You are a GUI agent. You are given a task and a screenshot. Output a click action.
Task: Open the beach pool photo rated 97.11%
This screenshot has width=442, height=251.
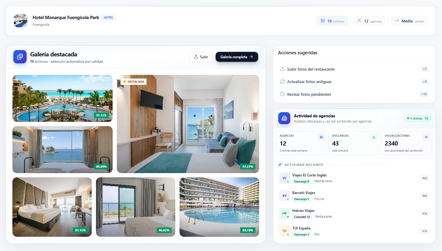(62, 98)
